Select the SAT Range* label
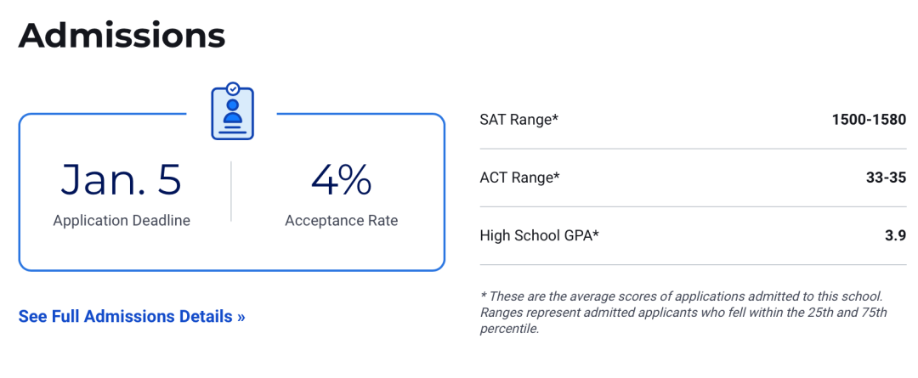 click(519, 120)
